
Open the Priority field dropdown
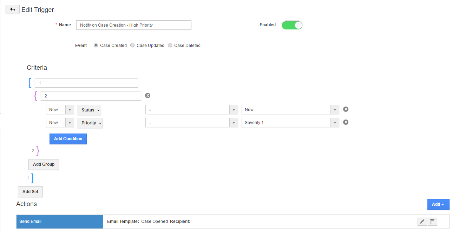(x=90, y=123)
